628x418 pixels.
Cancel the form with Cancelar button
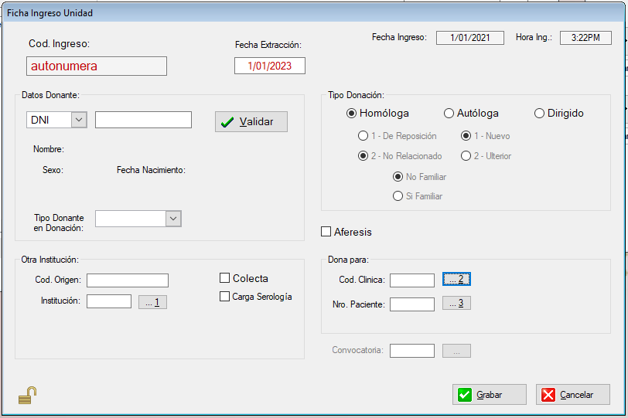click(x=572, y=395)
